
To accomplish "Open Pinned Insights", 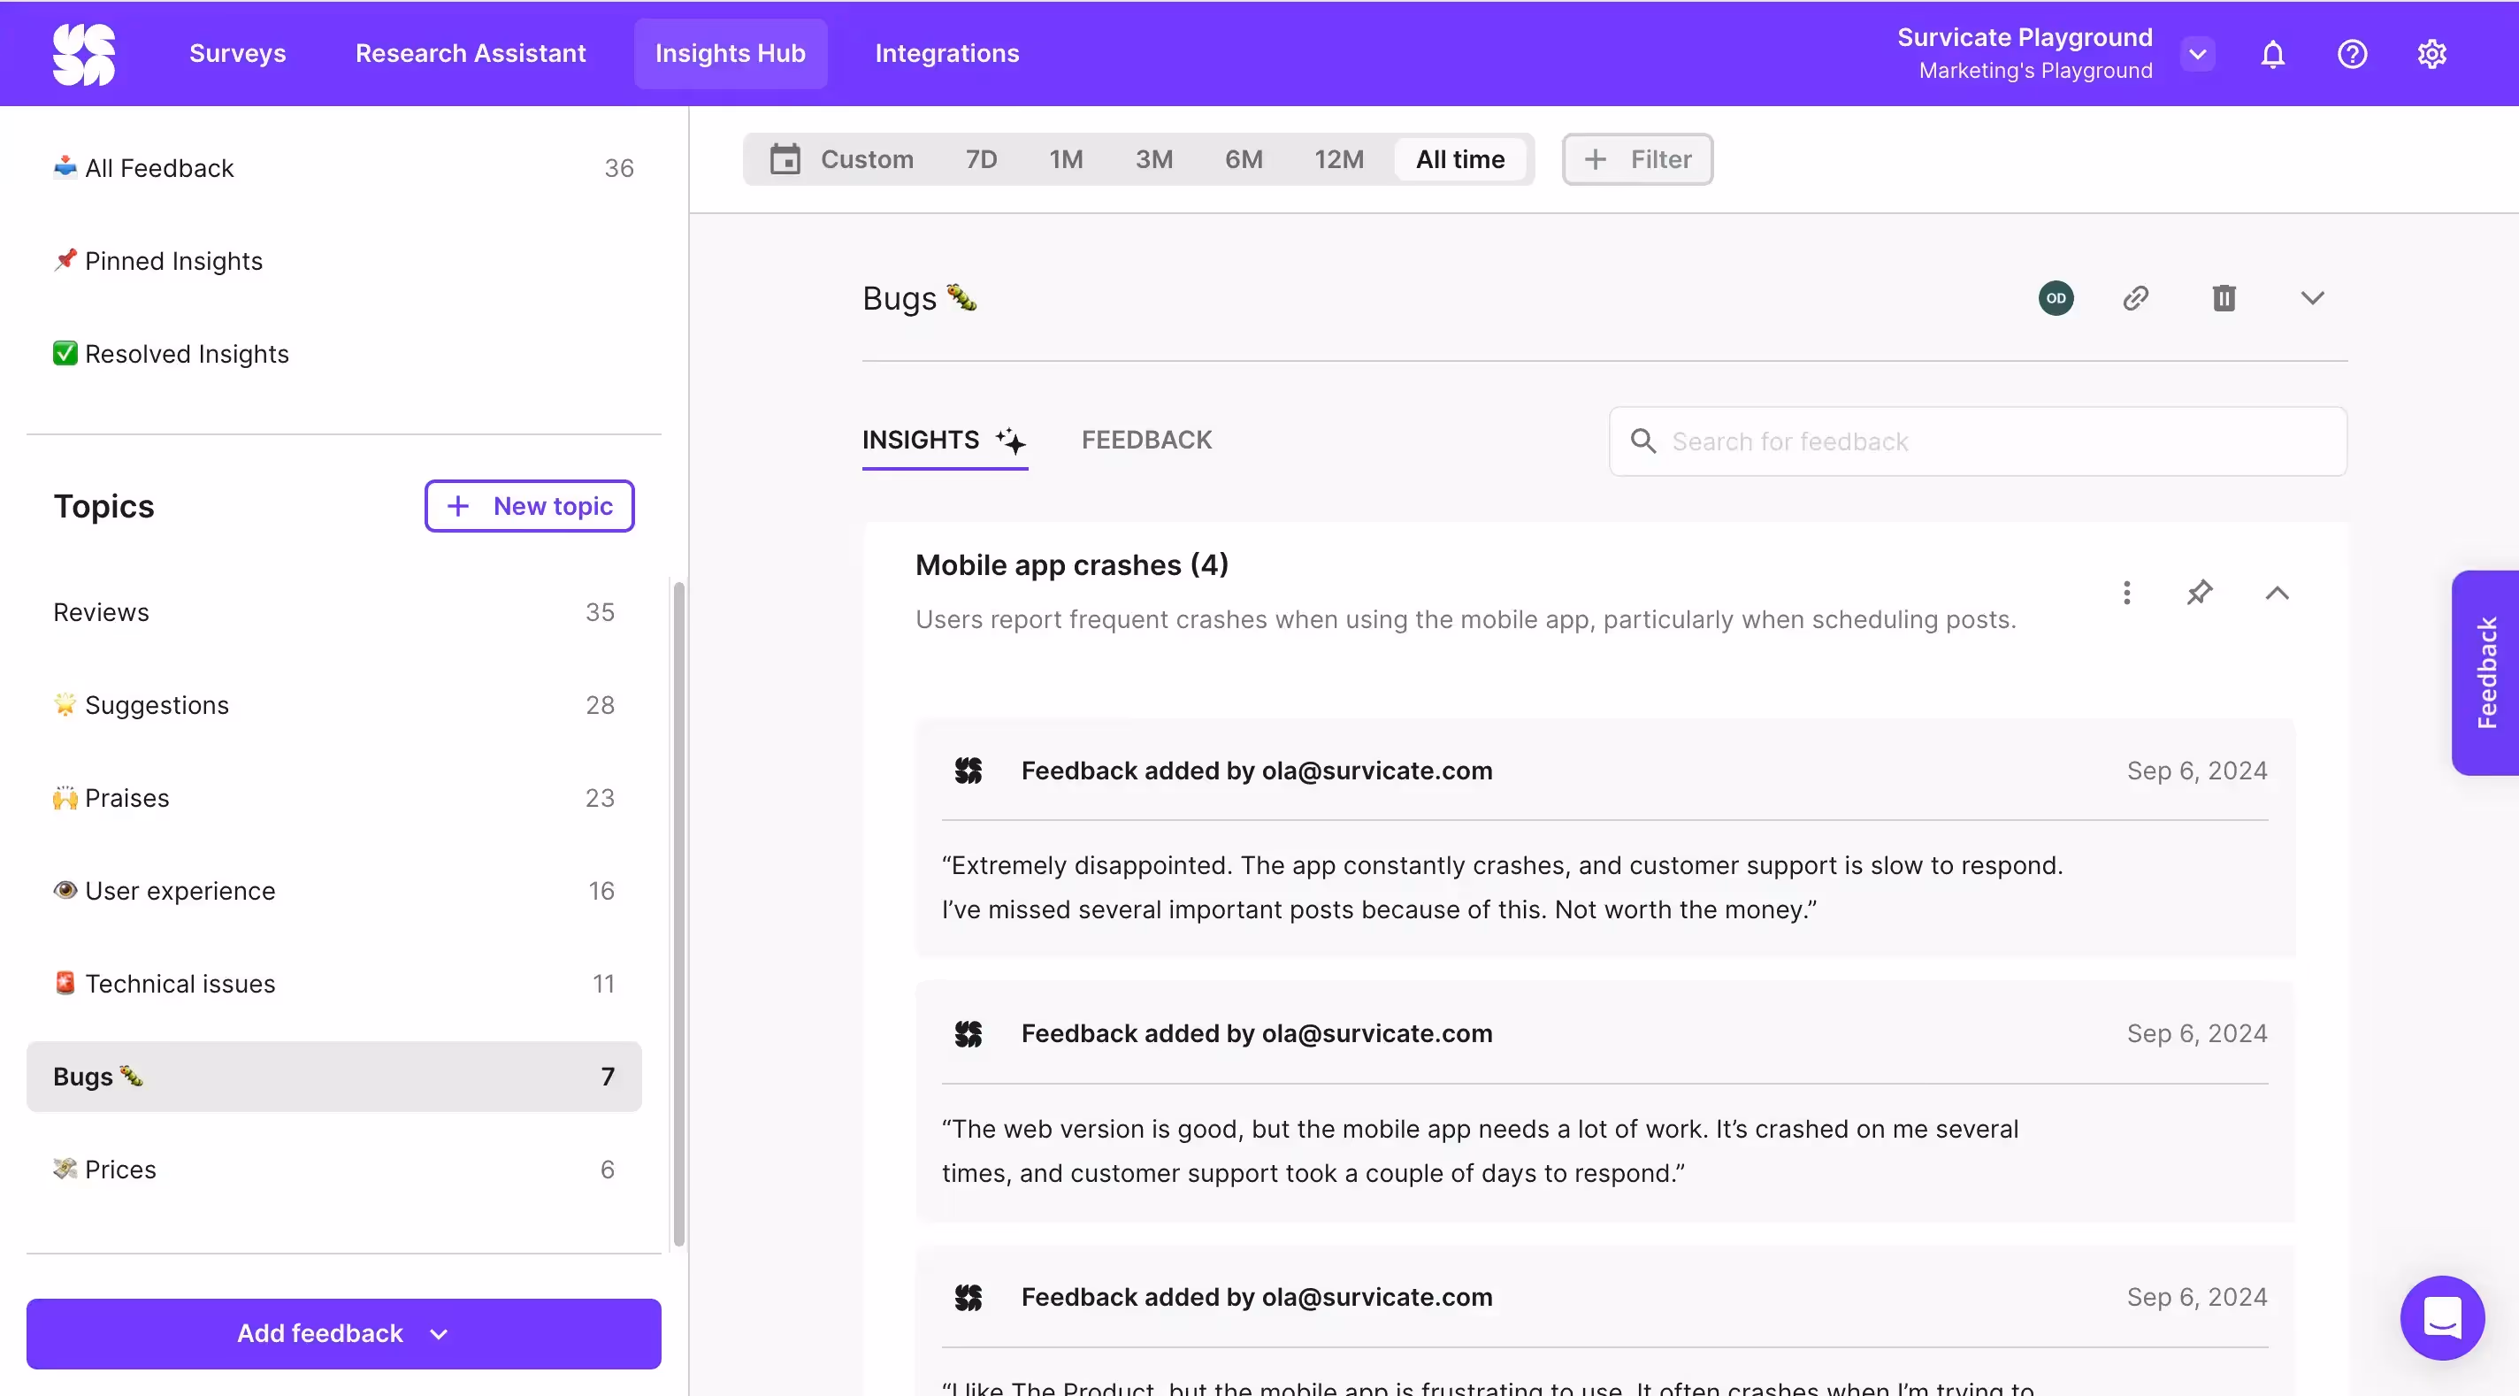I will point(344,261).
